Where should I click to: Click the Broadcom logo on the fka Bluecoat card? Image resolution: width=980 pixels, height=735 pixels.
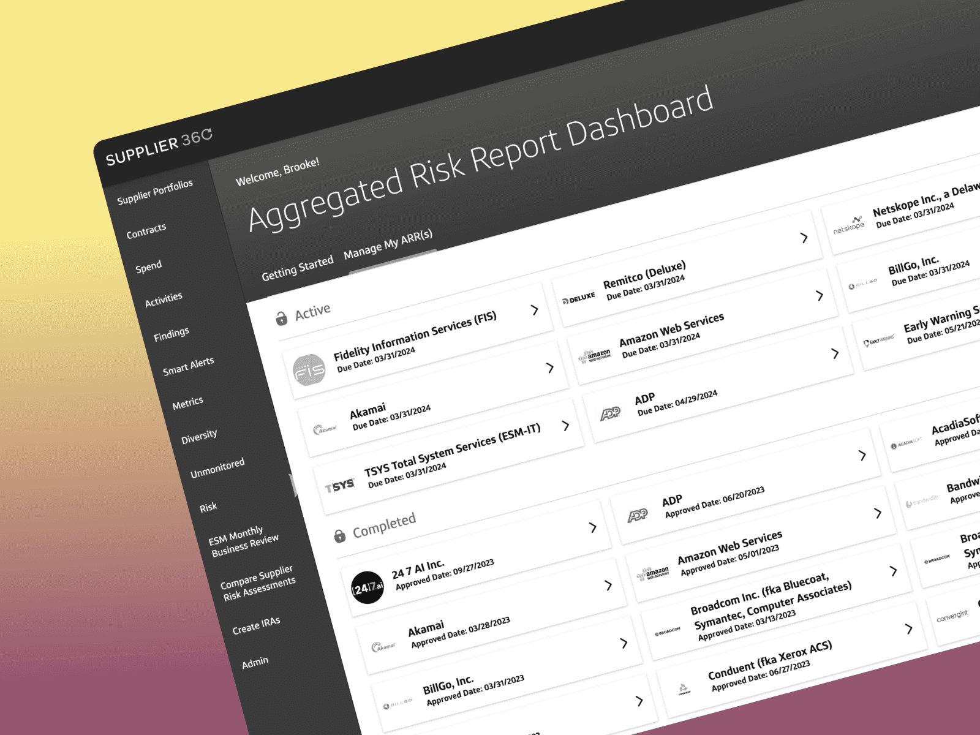point(668,631)
